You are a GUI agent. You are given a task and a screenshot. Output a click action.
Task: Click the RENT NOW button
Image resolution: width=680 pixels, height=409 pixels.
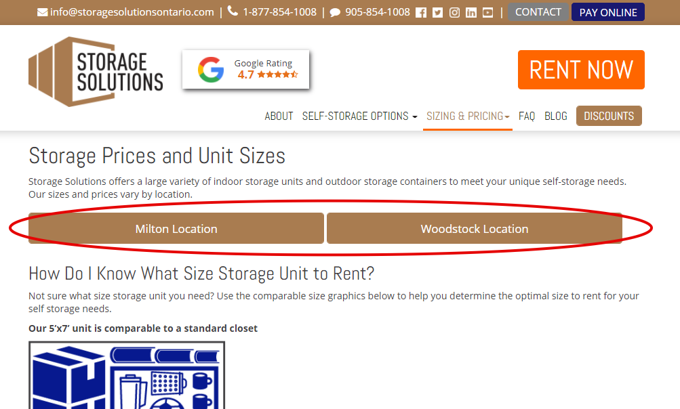pos(581,70)
